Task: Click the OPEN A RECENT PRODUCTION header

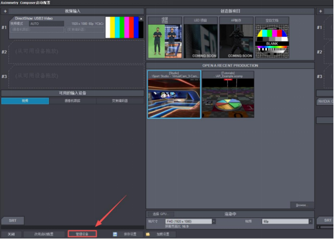Action: (230, 66)
